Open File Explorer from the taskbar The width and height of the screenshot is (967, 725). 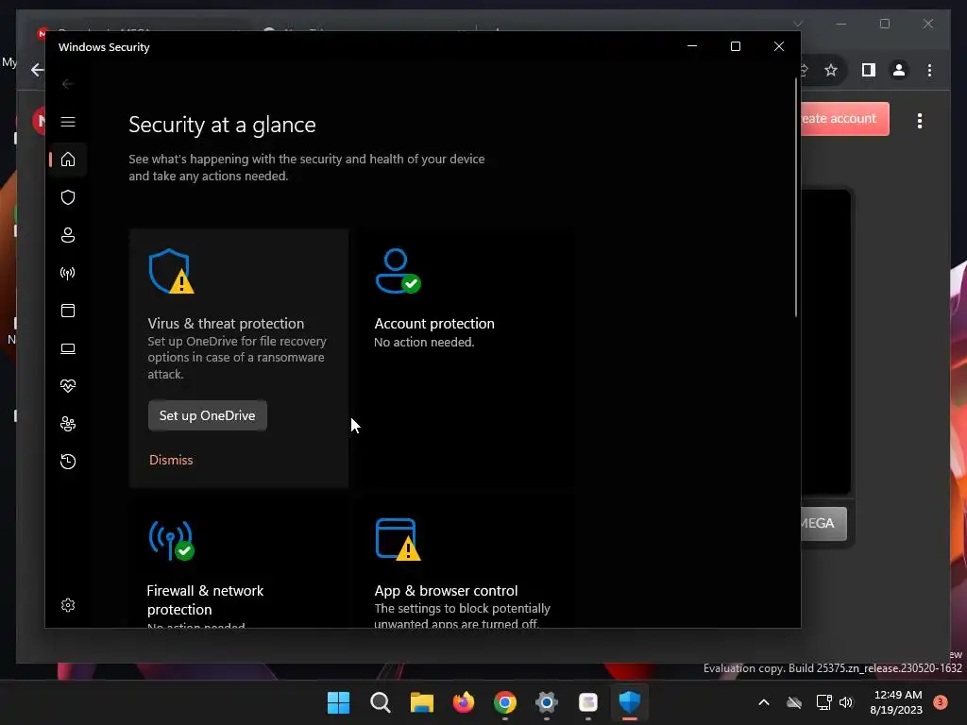click(x=422, y=702)
